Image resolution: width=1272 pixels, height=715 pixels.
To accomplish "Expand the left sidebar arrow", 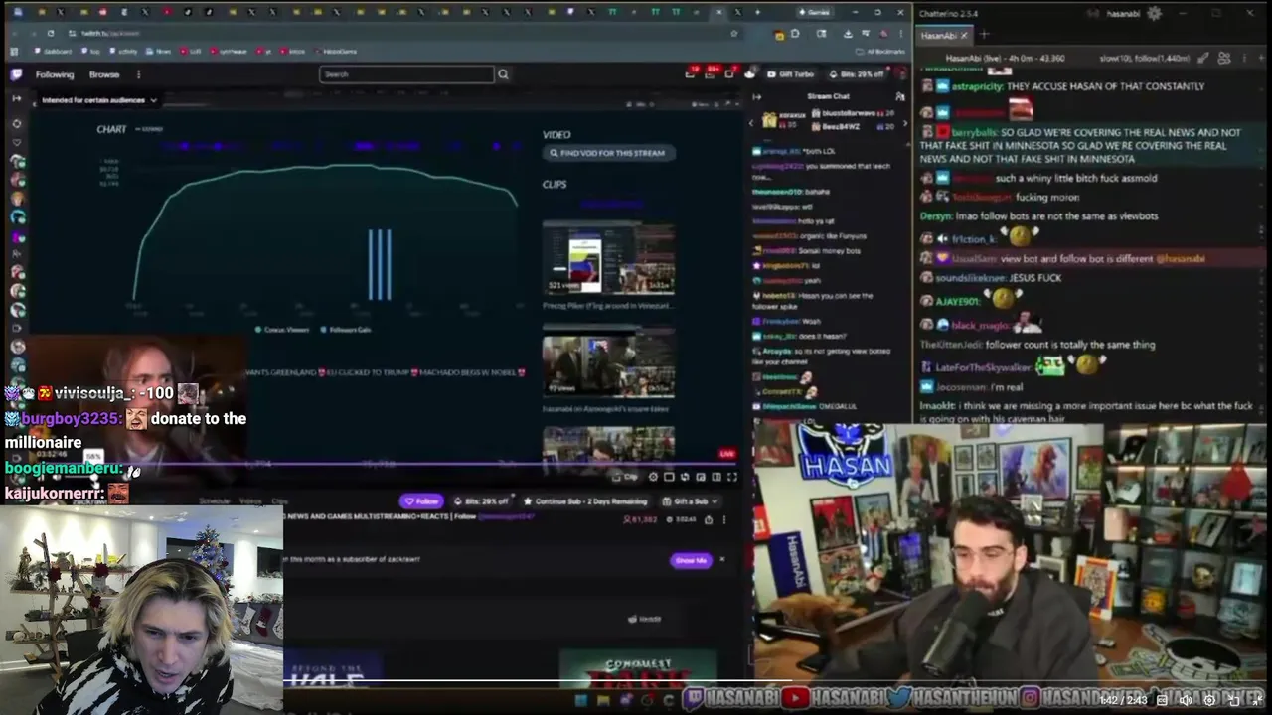I will [x=16, y=98].
